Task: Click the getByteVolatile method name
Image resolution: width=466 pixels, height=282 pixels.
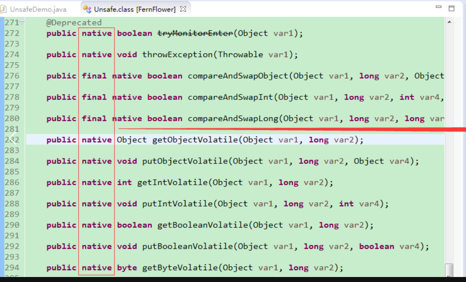Action: pos(180,268)
